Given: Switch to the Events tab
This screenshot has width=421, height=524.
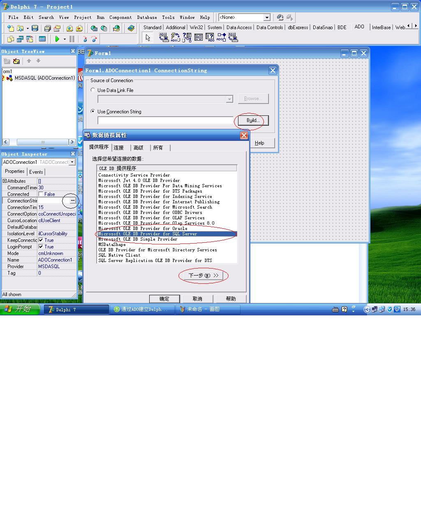Looking at the screenshot, I should tap(36, 172).
